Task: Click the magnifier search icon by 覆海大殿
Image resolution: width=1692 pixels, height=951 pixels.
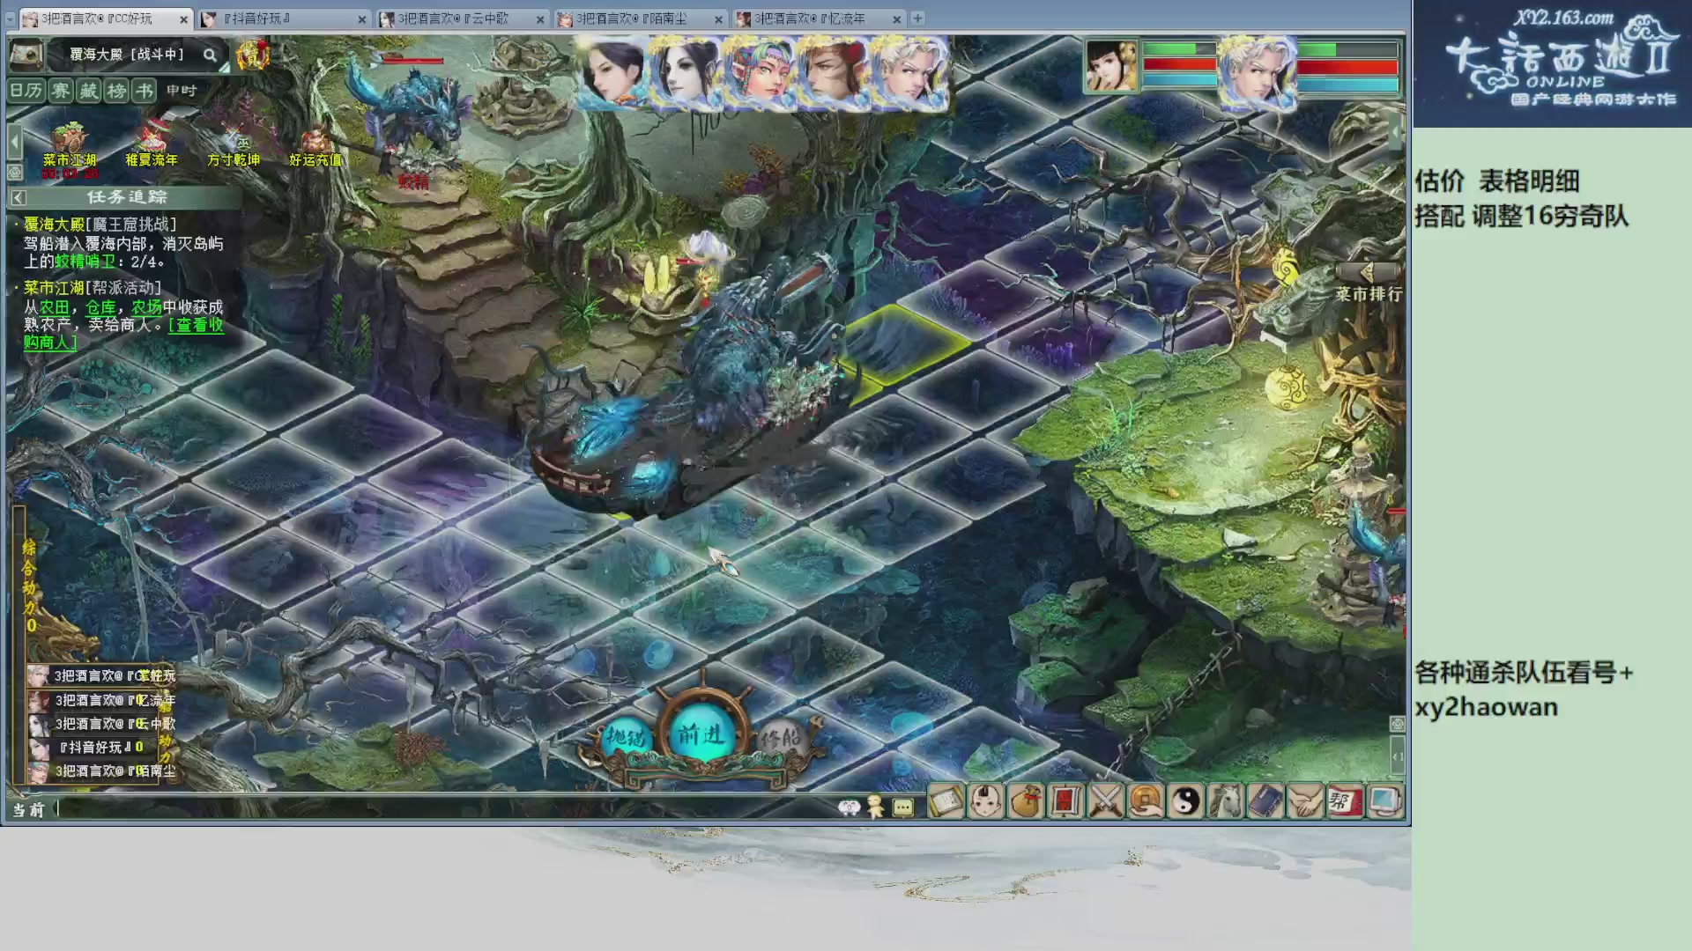Action: [x=210, y=55]
